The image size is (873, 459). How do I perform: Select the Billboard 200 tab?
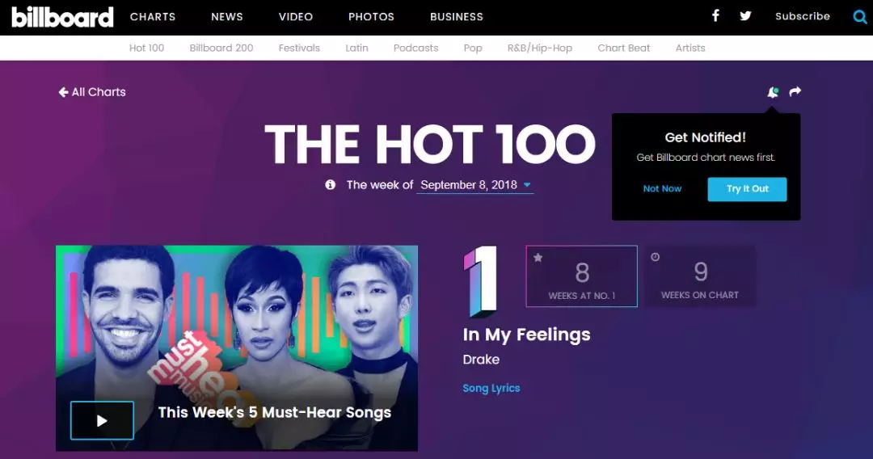click(221, 48)
